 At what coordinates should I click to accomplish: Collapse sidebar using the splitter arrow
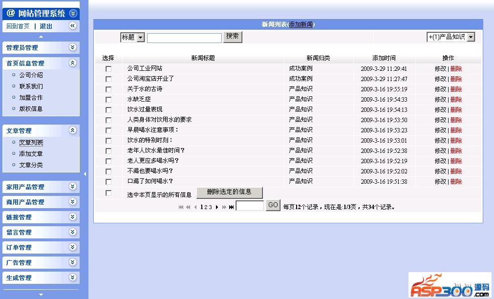85,174
